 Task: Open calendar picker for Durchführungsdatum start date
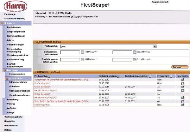pos(82,59)
